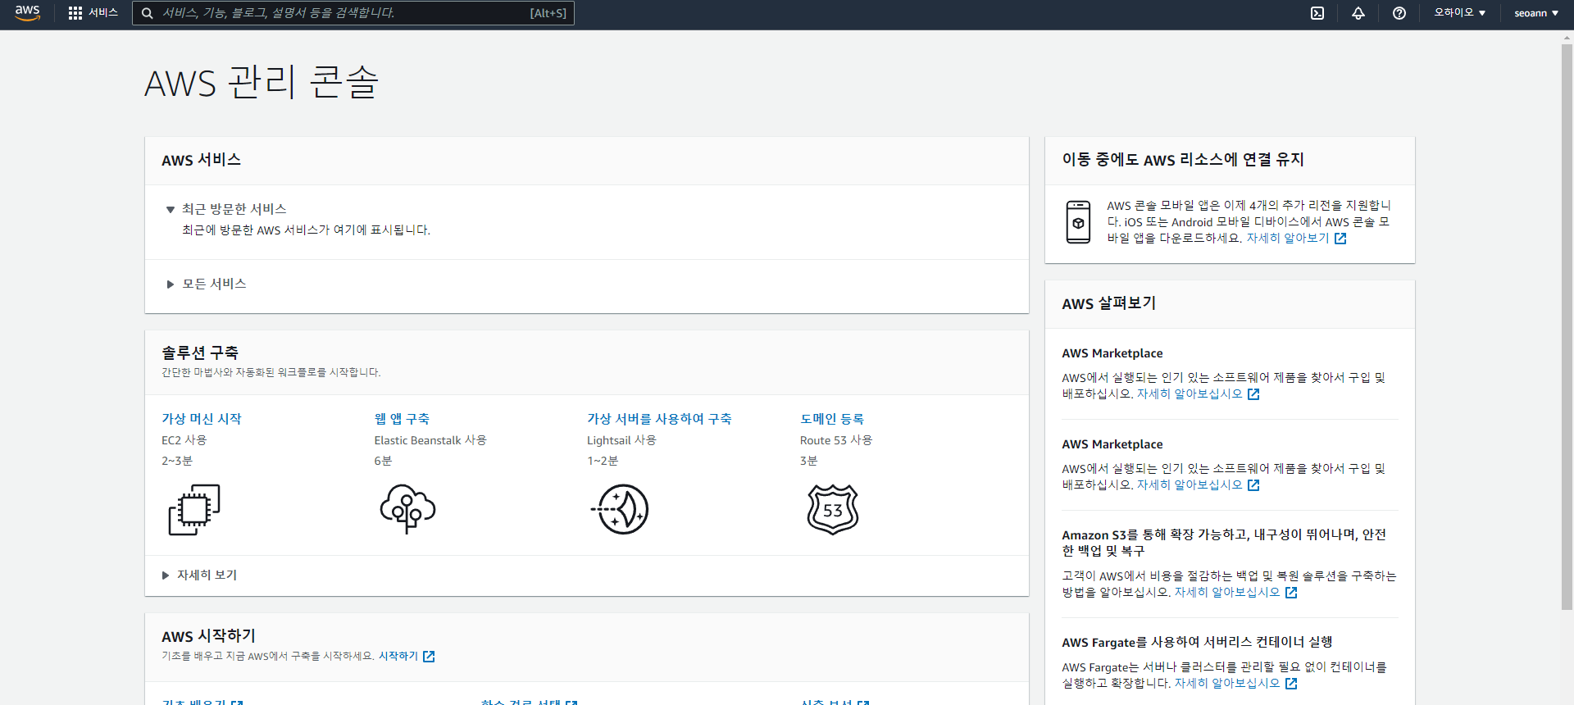Click the mobile phone app icon
This screenshot has height=705, width=1574.
point(1078,222)
